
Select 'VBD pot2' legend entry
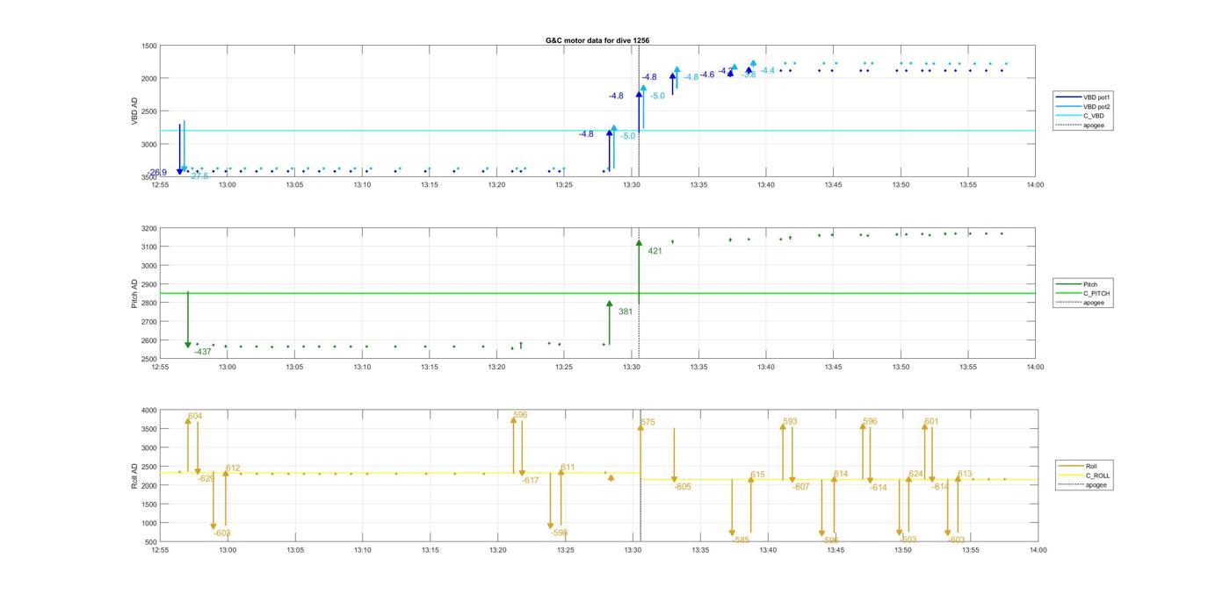1096,107
